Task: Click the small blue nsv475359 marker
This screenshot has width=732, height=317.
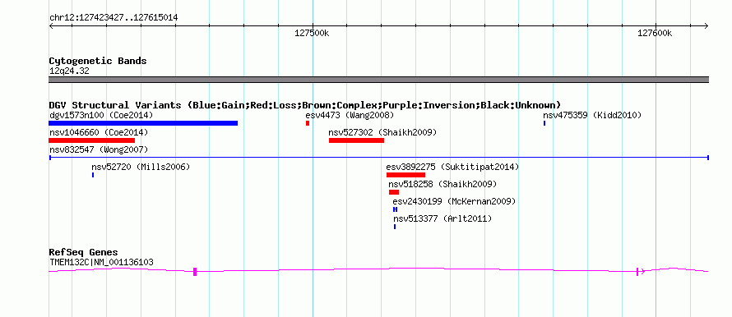Action: [x=544, y=123]
